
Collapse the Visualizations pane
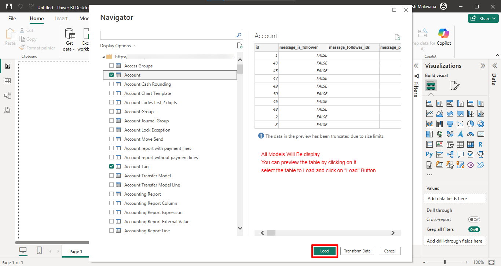(483, 66)
